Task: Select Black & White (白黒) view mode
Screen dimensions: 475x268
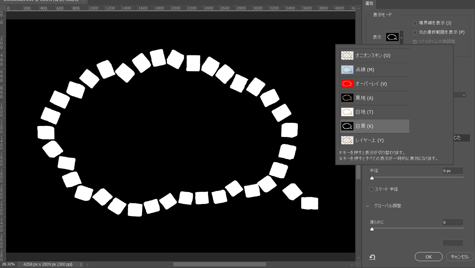Action: coord(375,126)
